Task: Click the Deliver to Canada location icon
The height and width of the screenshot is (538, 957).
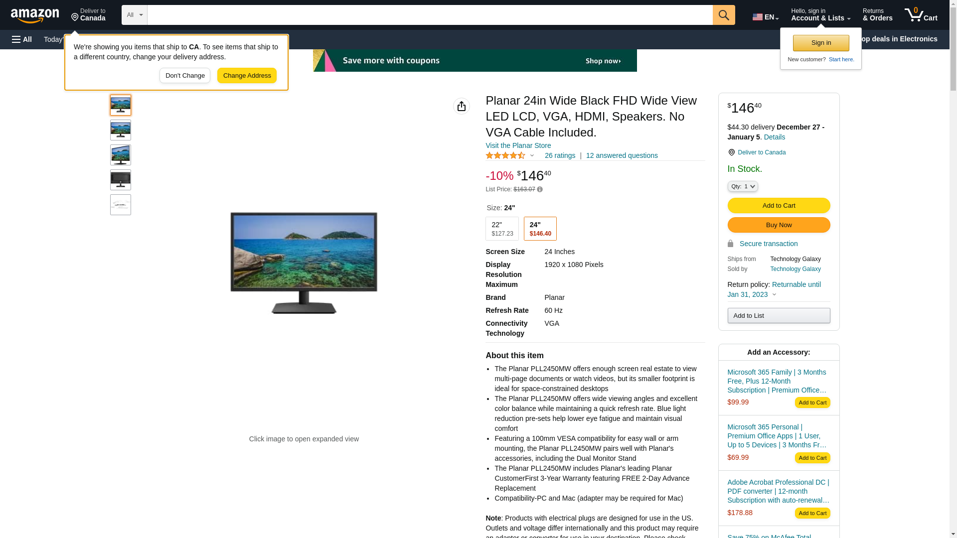Action: (x=731, y=152)
